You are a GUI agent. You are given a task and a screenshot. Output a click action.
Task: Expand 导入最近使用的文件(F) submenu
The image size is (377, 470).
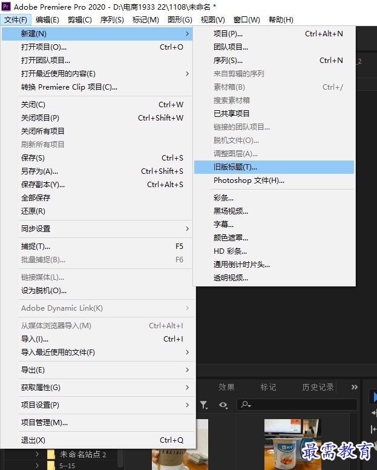coord(97,352)
